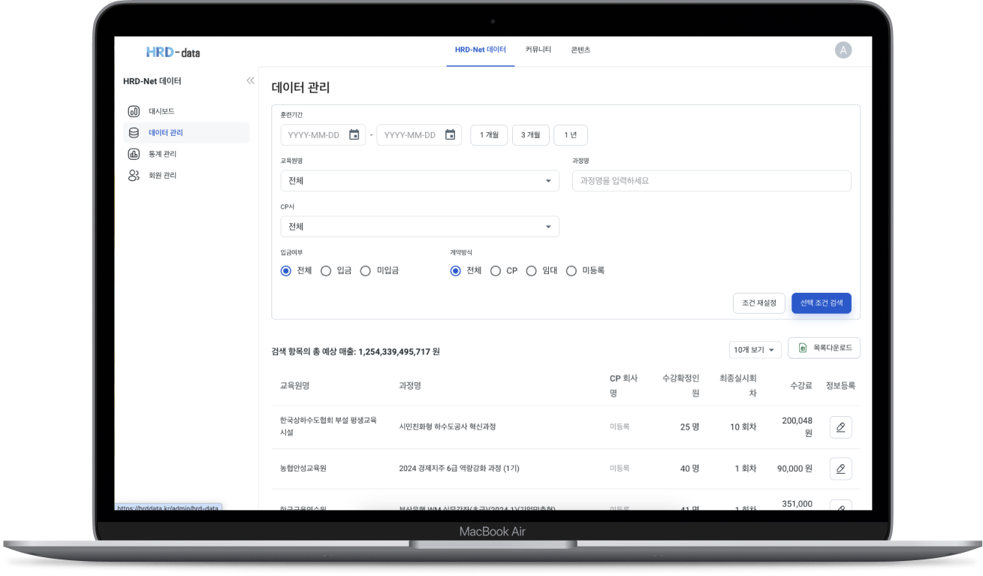
Task: Open the user avatar 'A' menu
Action: pyautogui.click(x=843, y=50)
